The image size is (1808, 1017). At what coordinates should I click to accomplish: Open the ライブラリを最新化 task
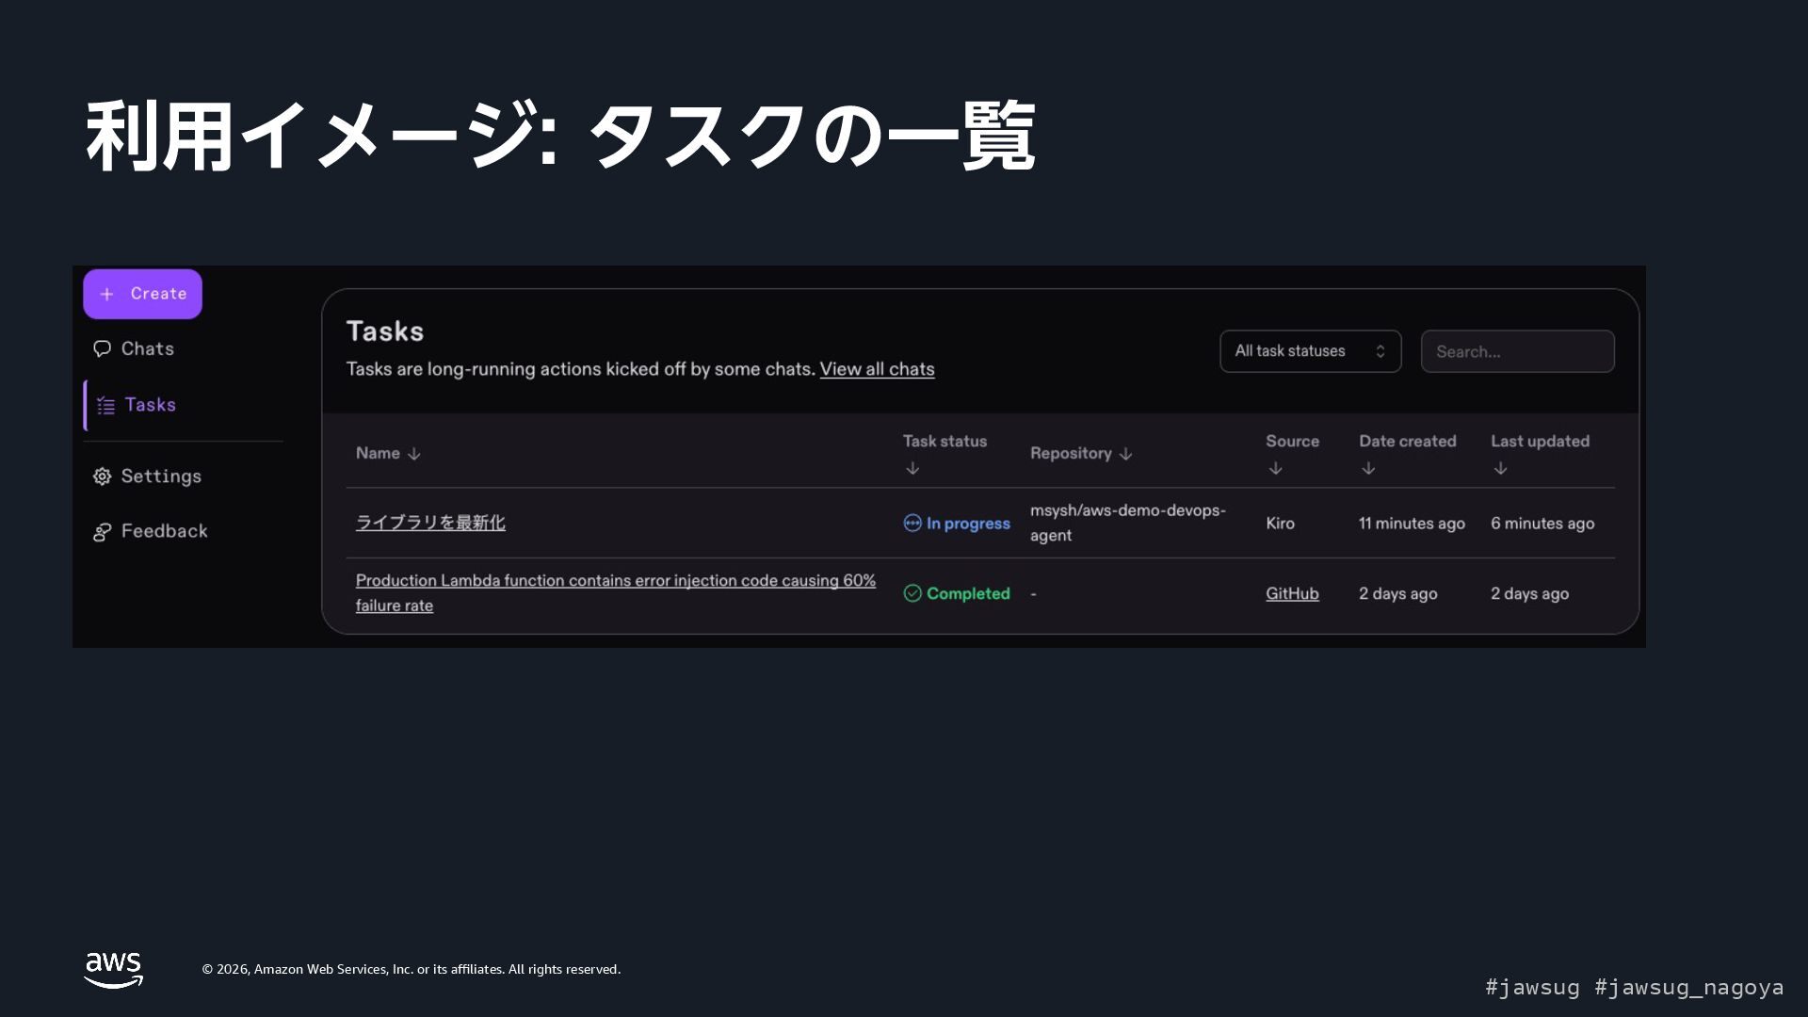click(x=430, y=523)
